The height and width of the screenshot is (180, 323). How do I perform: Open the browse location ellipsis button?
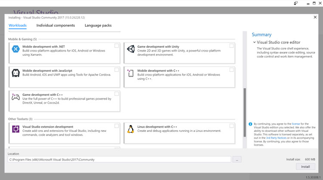point(237,159)
